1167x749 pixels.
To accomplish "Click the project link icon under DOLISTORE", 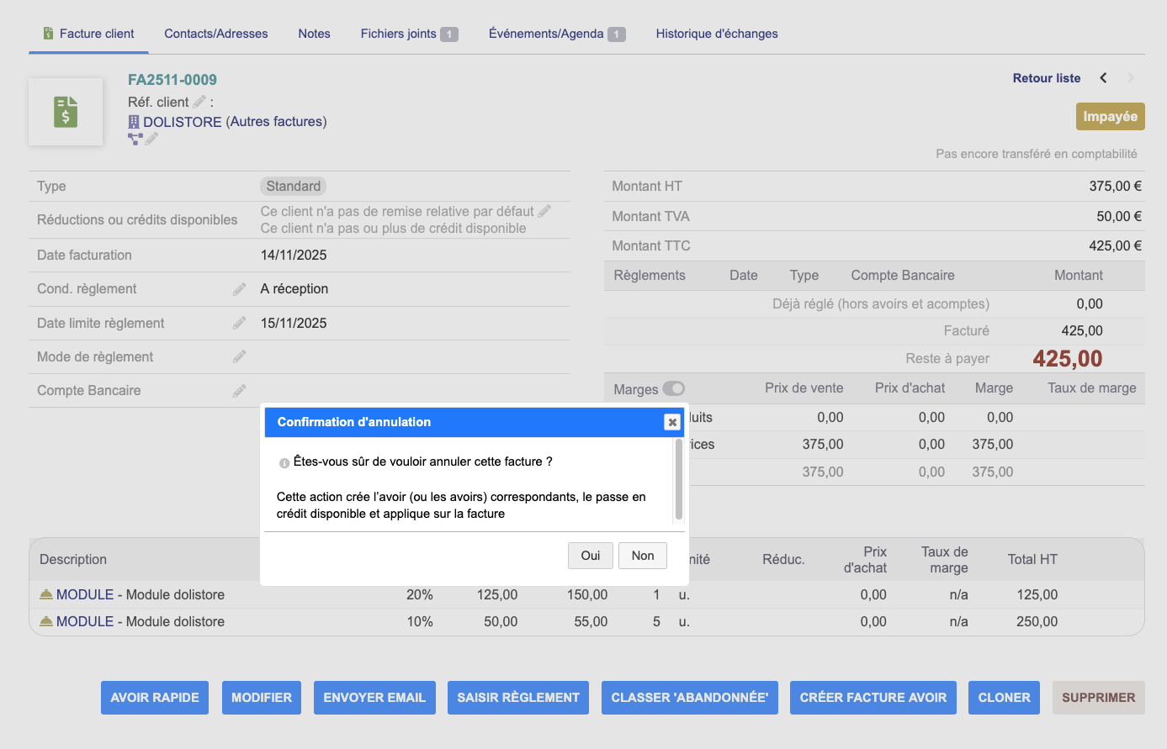I will [x=135, y=140].
